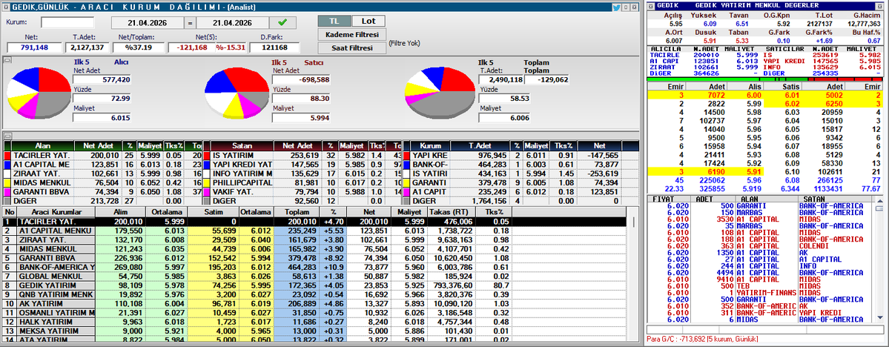Screen dimensions: 889x347
Task: Click the No column header
Action: (x=8, y=211)
